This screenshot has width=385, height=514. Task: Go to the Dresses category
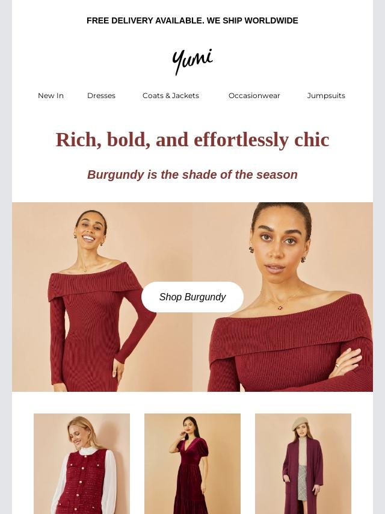[x=101, y=96]
